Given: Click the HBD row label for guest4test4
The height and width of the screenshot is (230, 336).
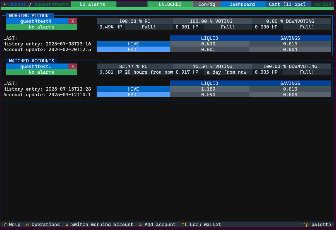Looking at the screenshot, I should pos(133,49).
